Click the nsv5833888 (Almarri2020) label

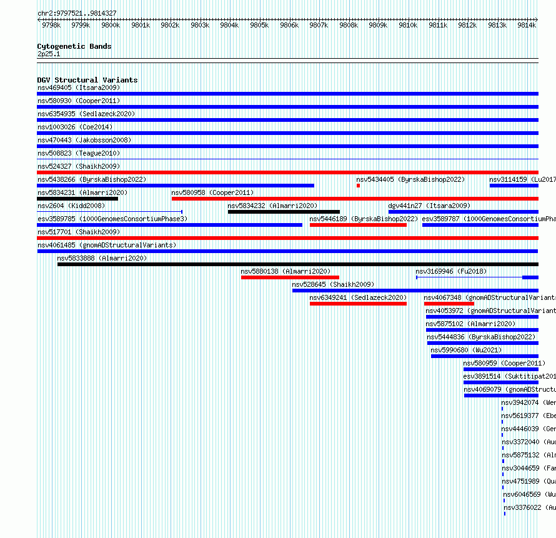tap(102, 258)
